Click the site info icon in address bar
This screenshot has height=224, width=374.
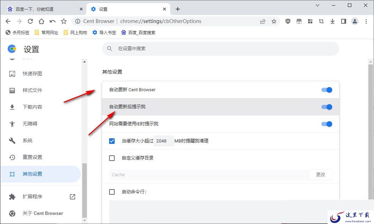coord(78,21)
